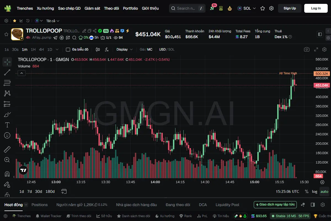
Task: Toggle log scale on chart
Action: point(315,191)
